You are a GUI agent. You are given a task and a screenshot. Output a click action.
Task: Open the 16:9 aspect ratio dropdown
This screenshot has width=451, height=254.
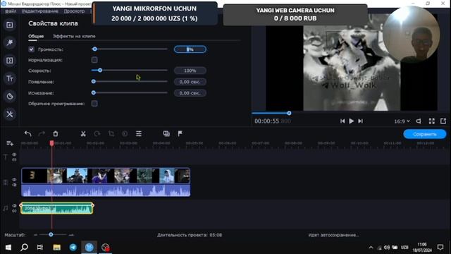coord(402,121)
